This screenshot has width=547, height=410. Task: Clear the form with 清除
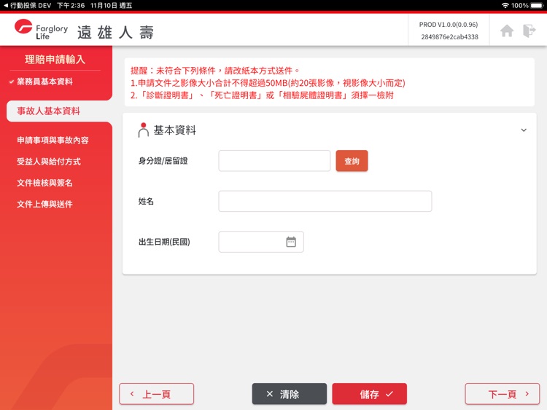point(290,394)
